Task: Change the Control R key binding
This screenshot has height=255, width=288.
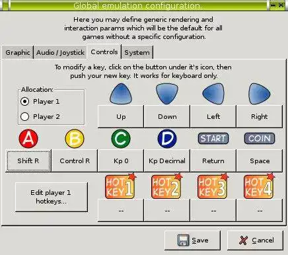Action: tap(75, 161)
